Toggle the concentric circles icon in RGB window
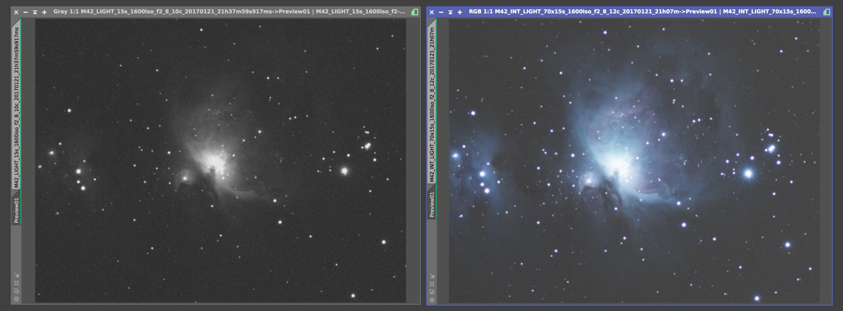The width and height of the screenshot is (843, 311). click(x=432, y=300)
